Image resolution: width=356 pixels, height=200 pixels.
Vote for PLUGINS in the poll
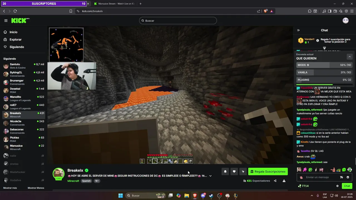tap(325, 80)
